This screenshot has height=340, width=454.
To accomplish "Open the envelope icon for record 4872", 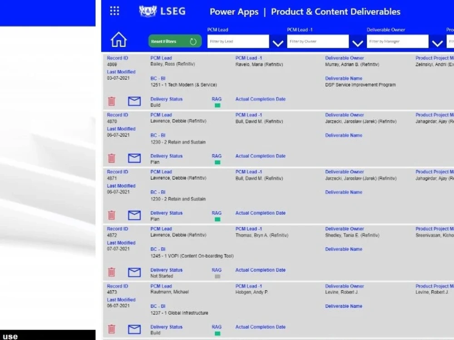I will tap(134, 272).
